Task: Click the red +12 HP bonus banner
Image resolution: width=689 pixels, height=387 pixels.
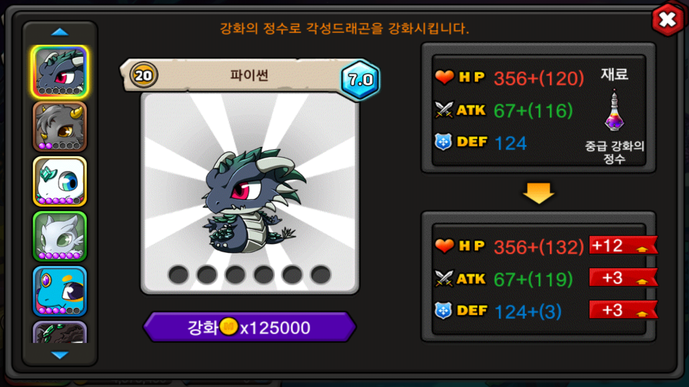Action: click(624, 245)
